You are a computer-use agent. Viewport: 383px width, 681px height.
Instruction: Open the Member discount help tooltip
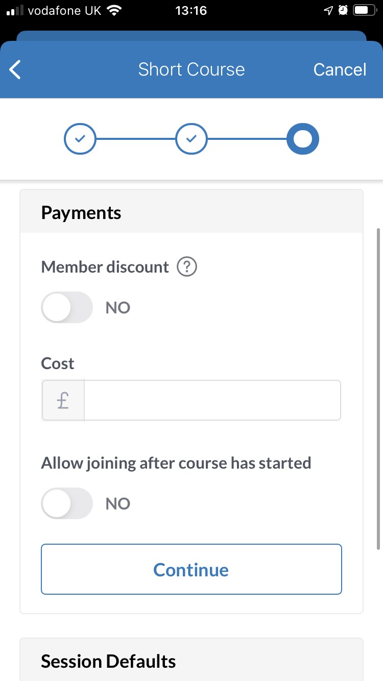point(187,267)
